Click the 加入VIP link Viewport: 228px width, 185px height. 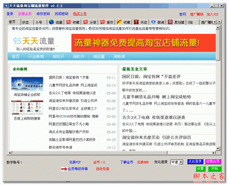tap(212, 14)
